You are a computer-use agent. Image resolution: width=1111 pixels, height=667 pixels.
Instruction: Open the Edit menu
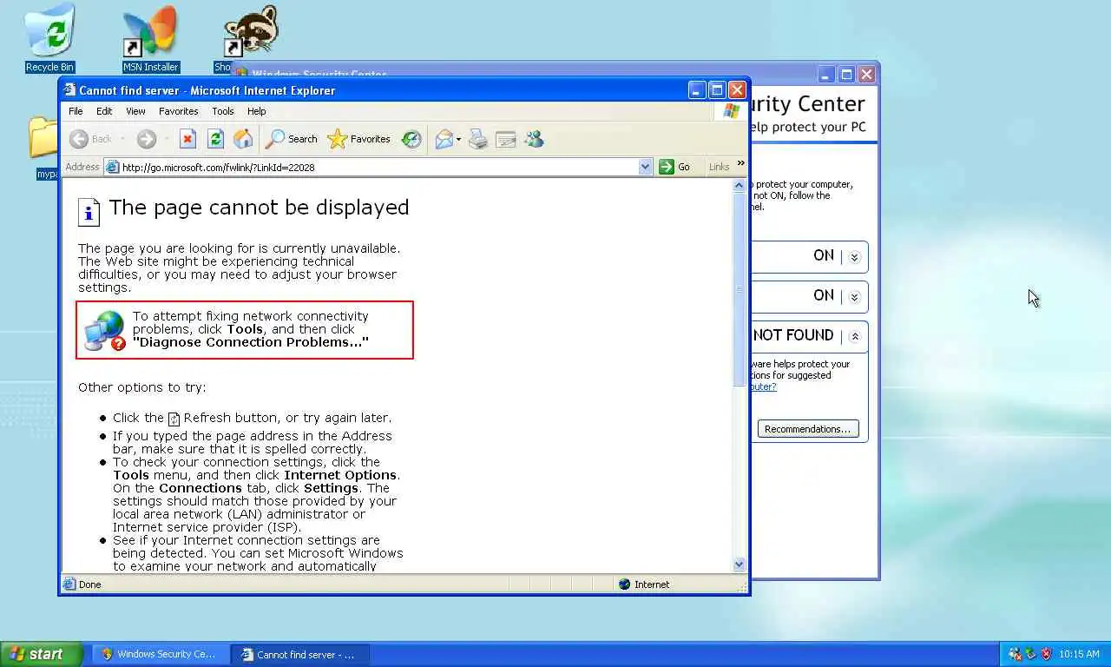coord(104,111)
